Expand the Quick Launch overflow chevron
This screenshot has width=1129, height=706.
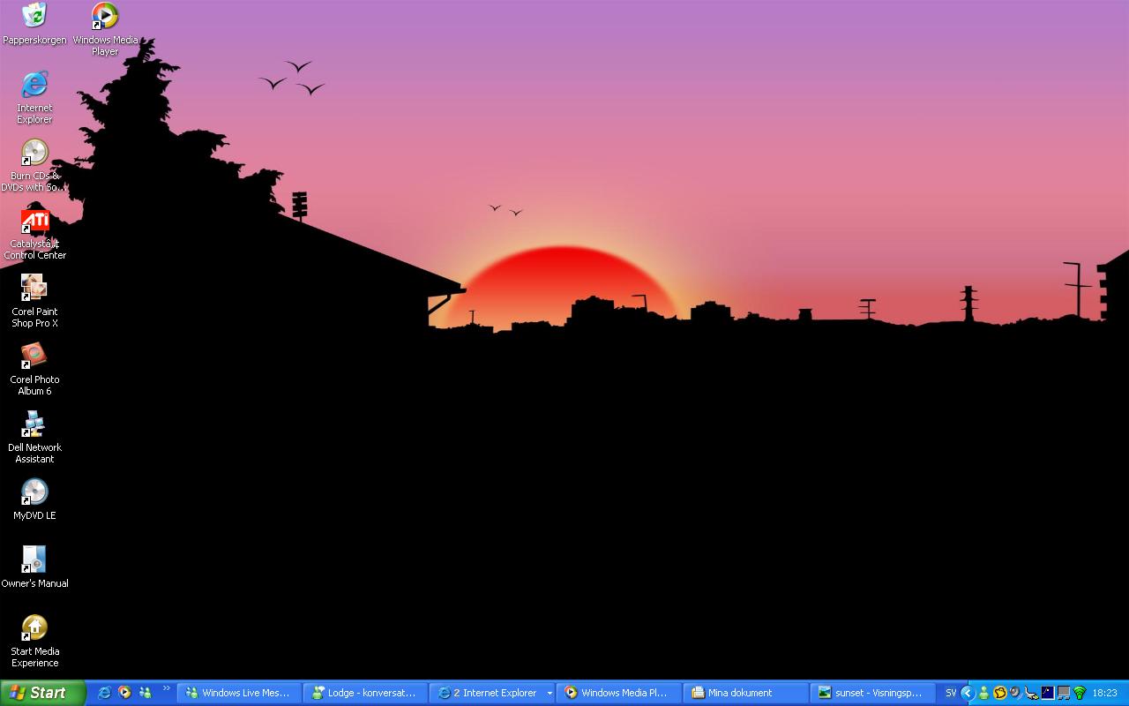pos(166,689)
